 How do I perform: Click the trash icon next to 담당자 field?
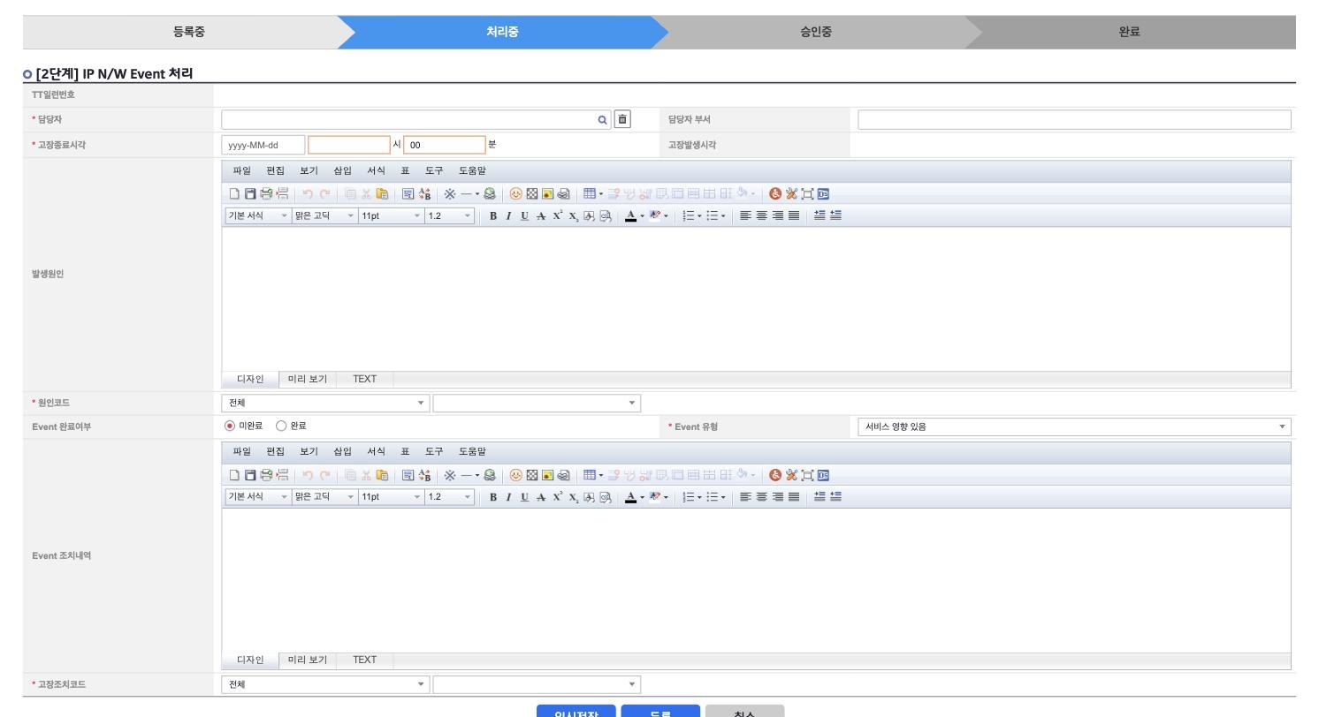tap(622, 119)
